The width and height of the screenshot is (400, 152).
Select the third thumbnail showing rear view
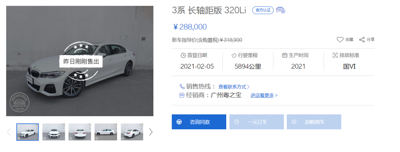80,132
